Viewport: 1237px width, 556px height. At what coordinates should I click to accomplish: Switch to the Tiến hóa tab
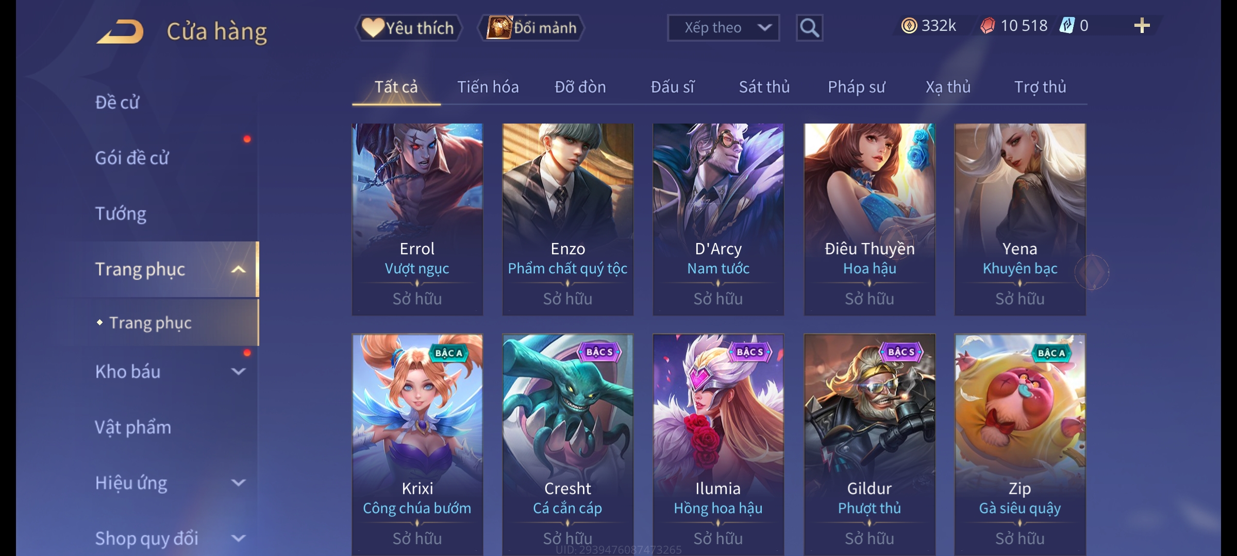pyautogui.click(x=488, y=87)
